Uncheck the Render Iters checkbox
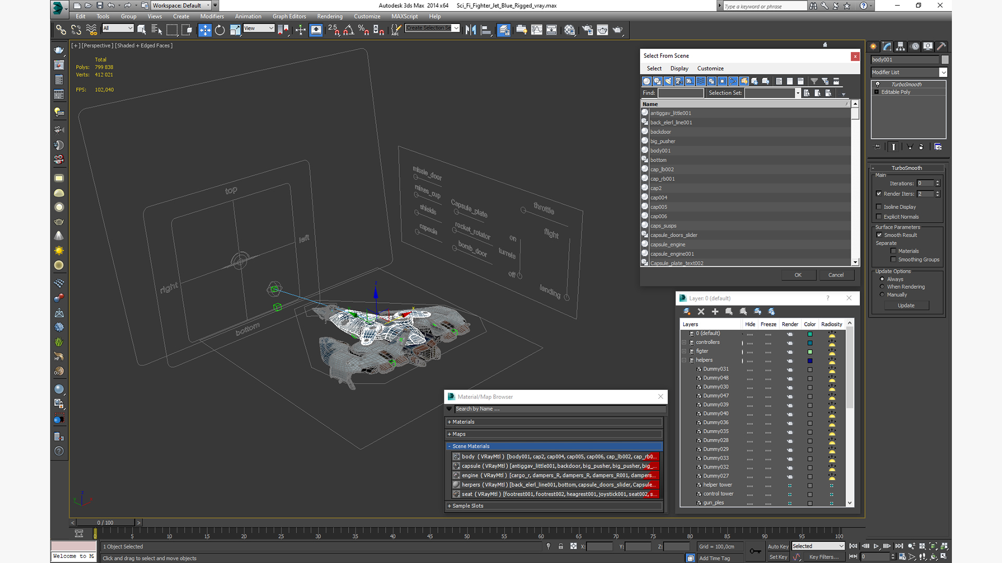Image resolution: width=1002 pixels, height=563 pixels. pyautogui.click(x=879, y=194)
